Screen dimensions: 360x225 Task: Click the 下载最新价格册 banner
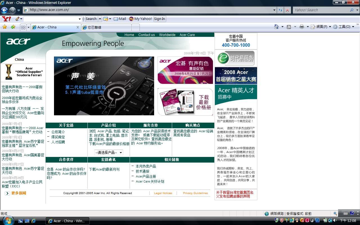pyautogui.click(x=185, y=102)
